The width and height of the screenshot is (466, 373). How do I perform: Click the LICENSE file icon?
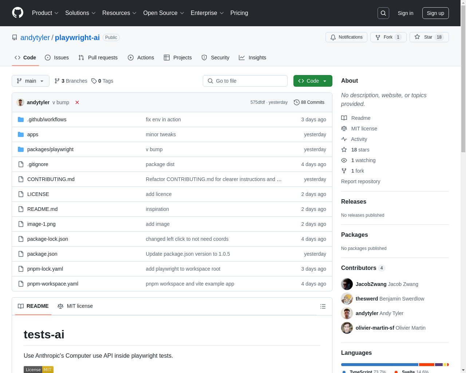[21, 194]
